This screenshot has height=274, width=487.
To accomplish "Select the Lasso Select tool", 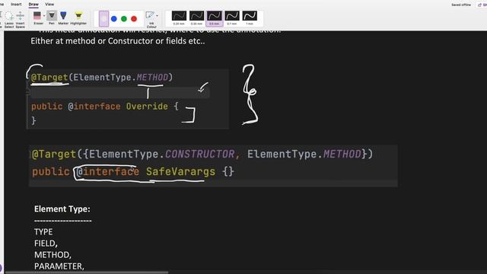I will [x=9, y=20].
